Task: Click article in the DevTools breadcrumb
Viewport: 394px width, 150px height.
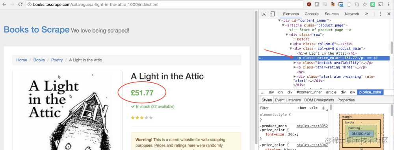Action: [x=331, y=92]
